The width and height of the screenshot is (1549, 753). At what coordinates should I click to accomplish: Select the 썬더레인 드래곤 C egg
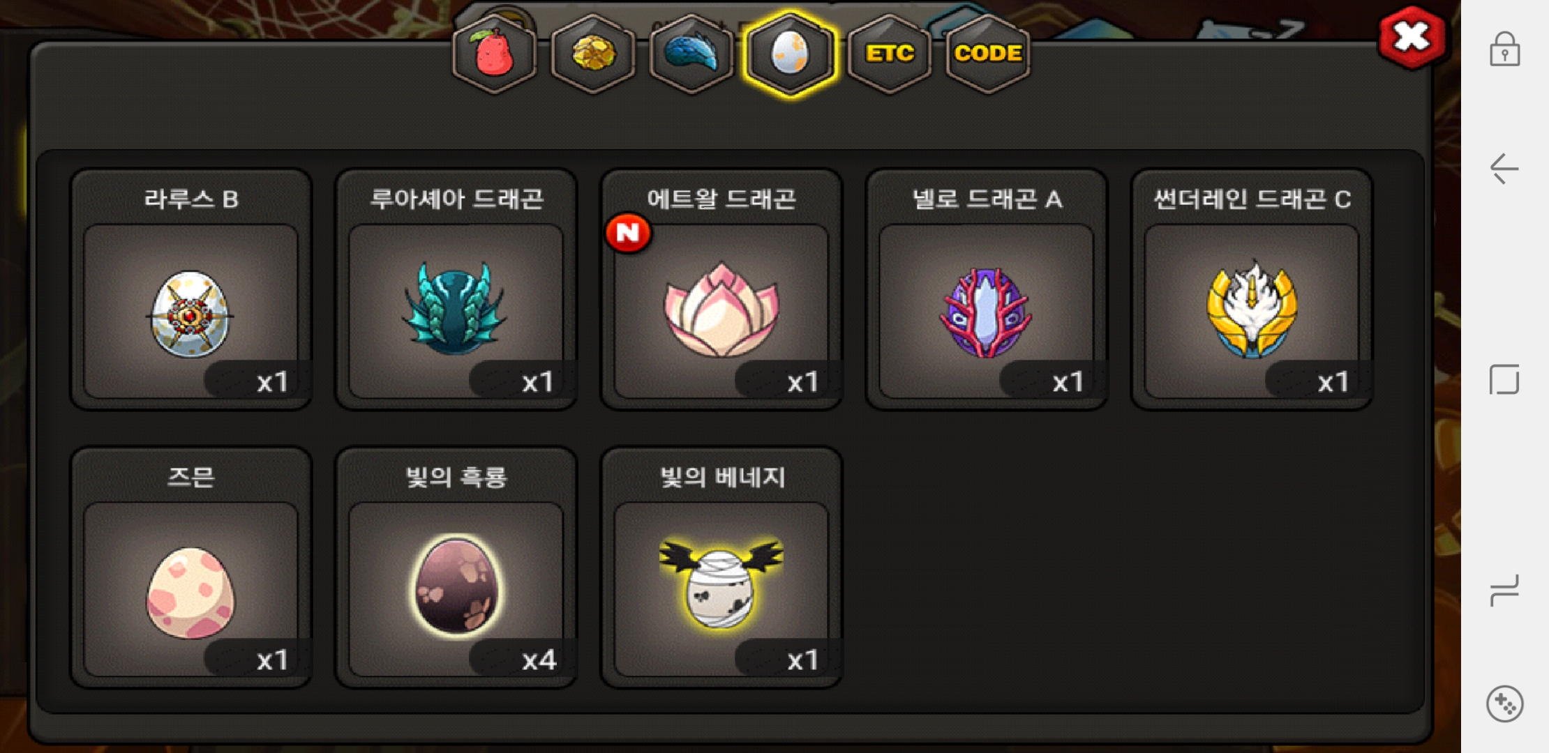pyautogui.click(x=1251, y=289)
